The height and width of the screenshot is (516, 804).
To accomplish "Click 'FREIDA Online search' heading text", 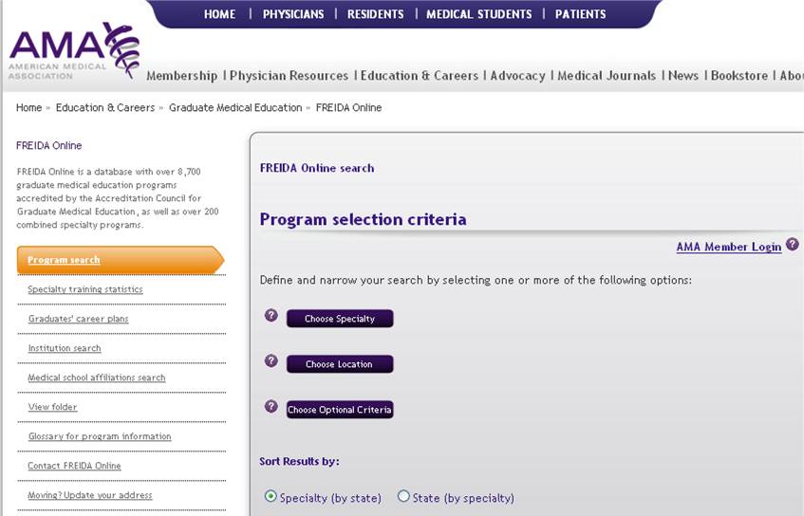I will [317, 168].
